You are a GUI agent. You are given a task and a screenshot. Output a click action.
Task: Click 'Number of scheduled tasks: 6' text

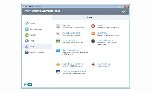click(x=108, y=27)
